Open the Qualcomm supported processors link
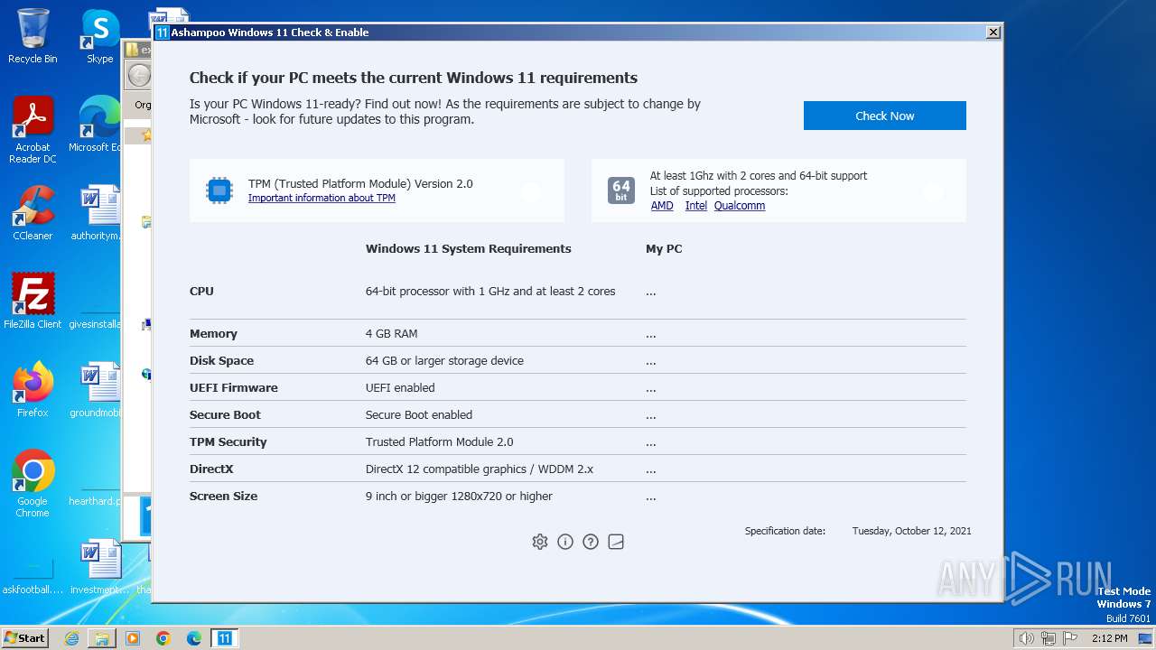This screenshot has width=1156, height=650. [x=740, y=206]
